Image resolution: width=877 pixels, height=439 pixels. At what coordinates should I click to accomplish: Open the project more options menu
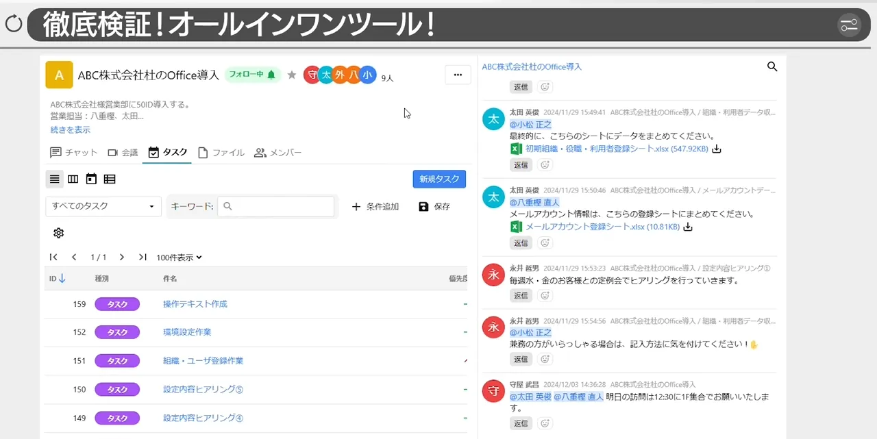[458, 75]
